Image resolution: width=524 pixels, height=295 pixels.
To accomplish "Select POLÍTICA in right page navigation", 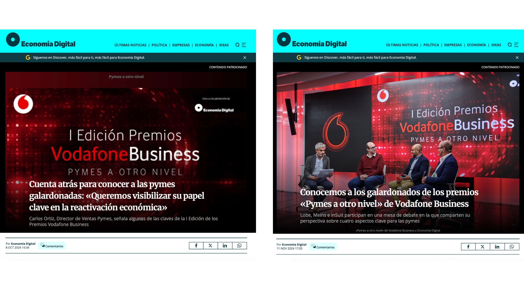I will pyautogui.click(x=431, y=45).
